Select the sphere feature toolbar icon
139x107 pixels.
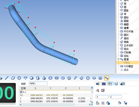(32, 78)
